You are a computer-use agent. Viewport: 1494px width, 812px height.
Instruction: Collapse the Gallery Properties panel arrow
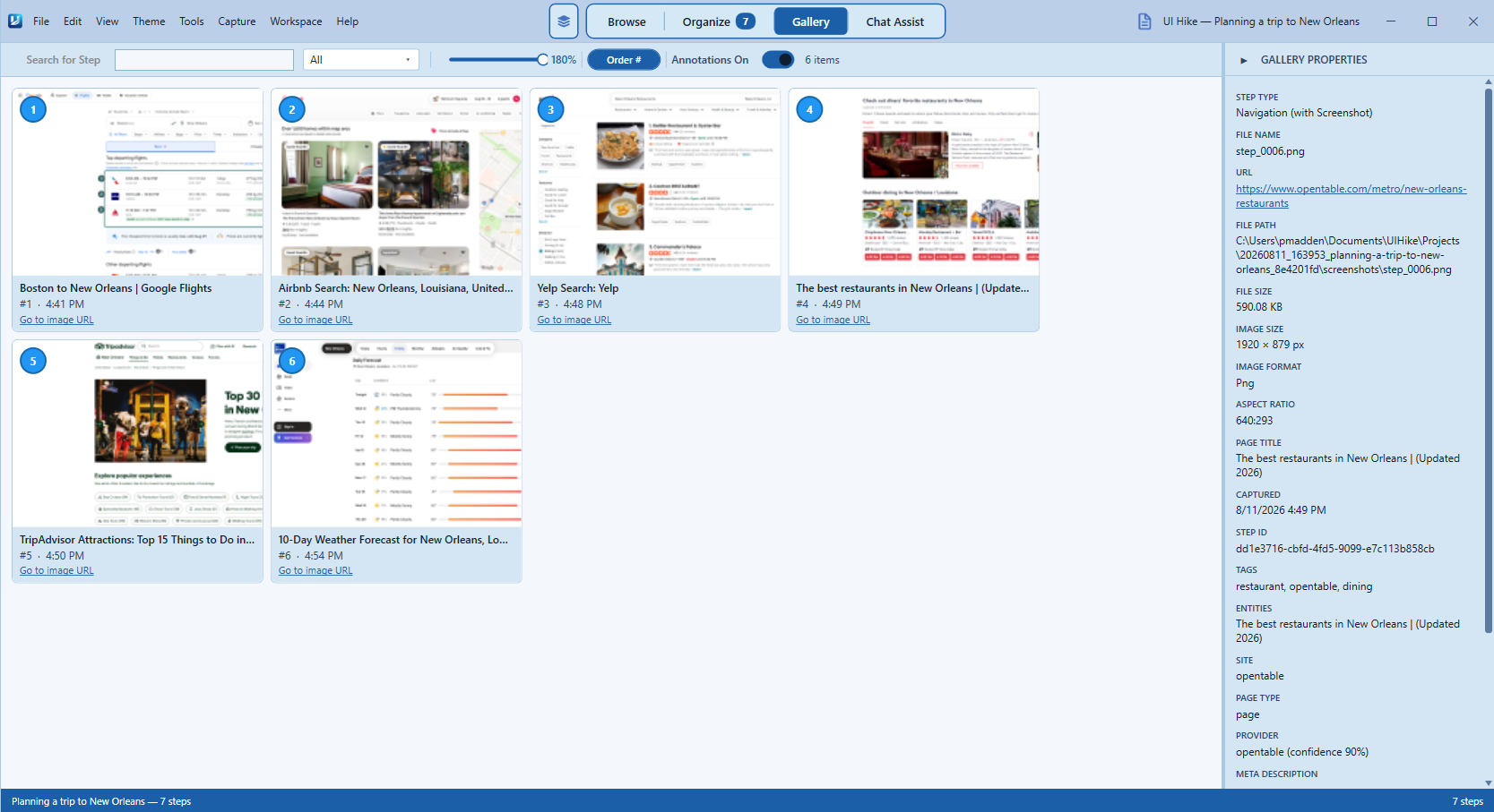point(1243,60)
